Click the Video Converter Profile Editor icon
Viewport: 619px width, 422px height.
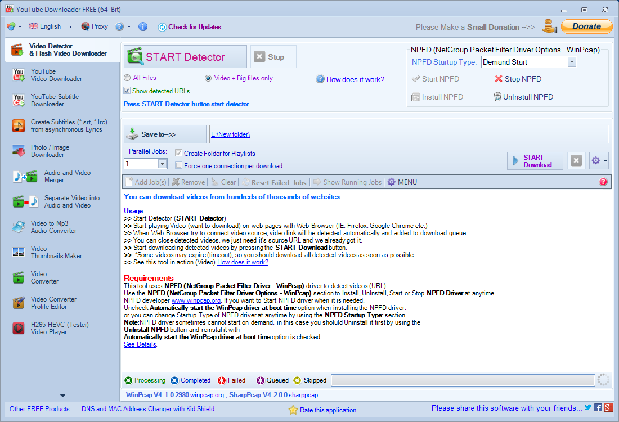[x=19, y=303]
